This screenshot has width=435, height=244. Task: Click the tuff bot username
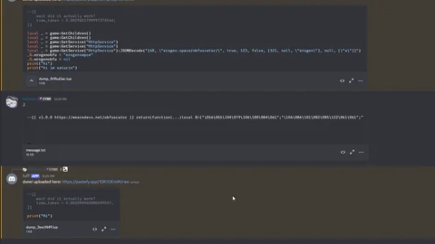coord(26,176)
